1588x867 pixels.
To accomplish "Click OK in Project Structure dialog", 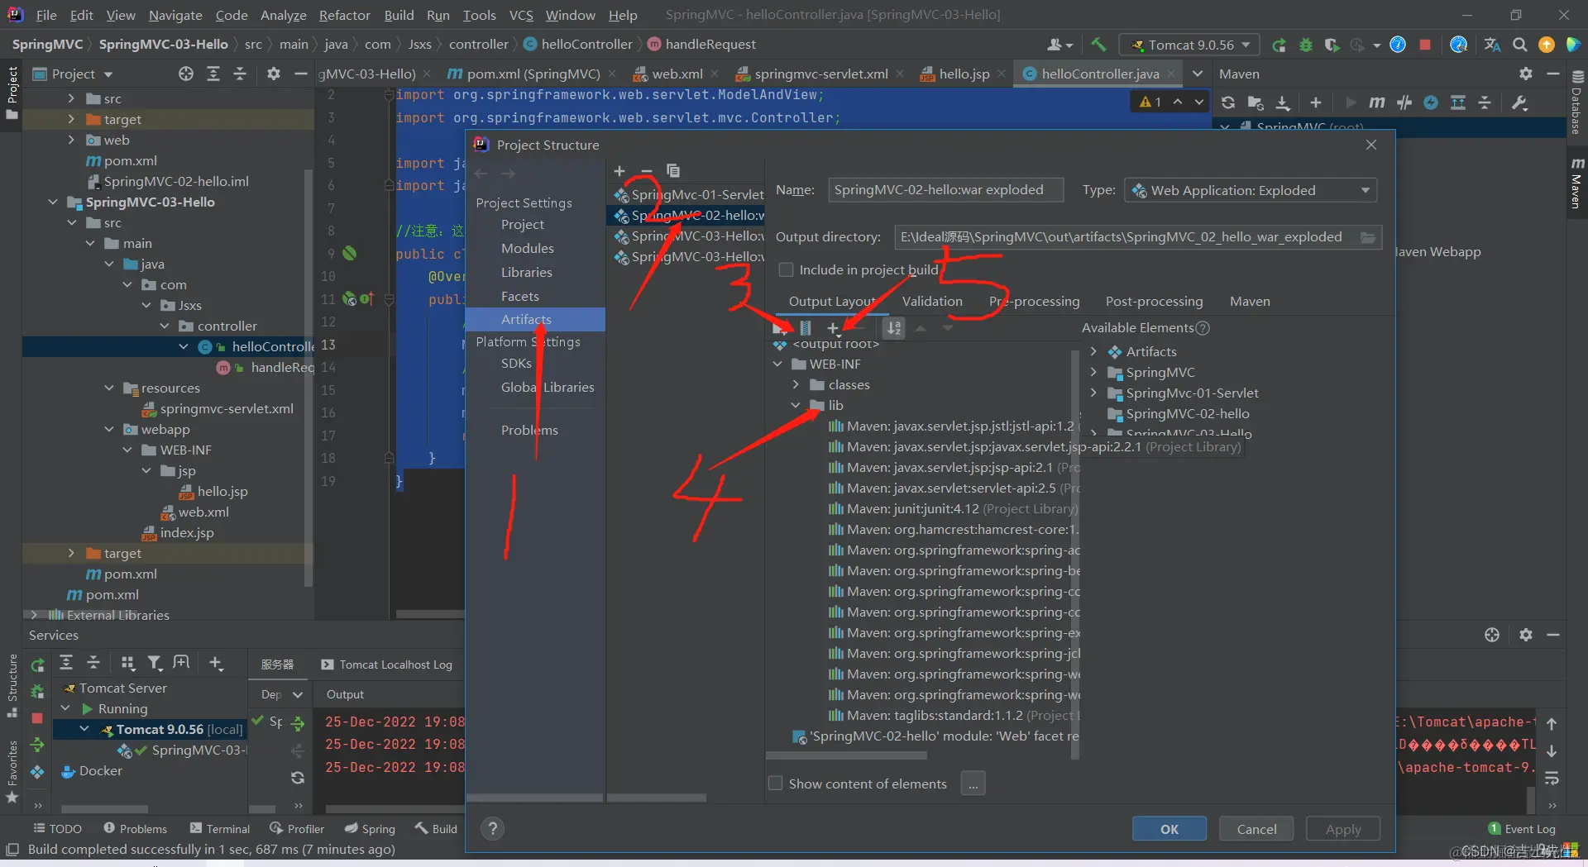I will 1169,828.
